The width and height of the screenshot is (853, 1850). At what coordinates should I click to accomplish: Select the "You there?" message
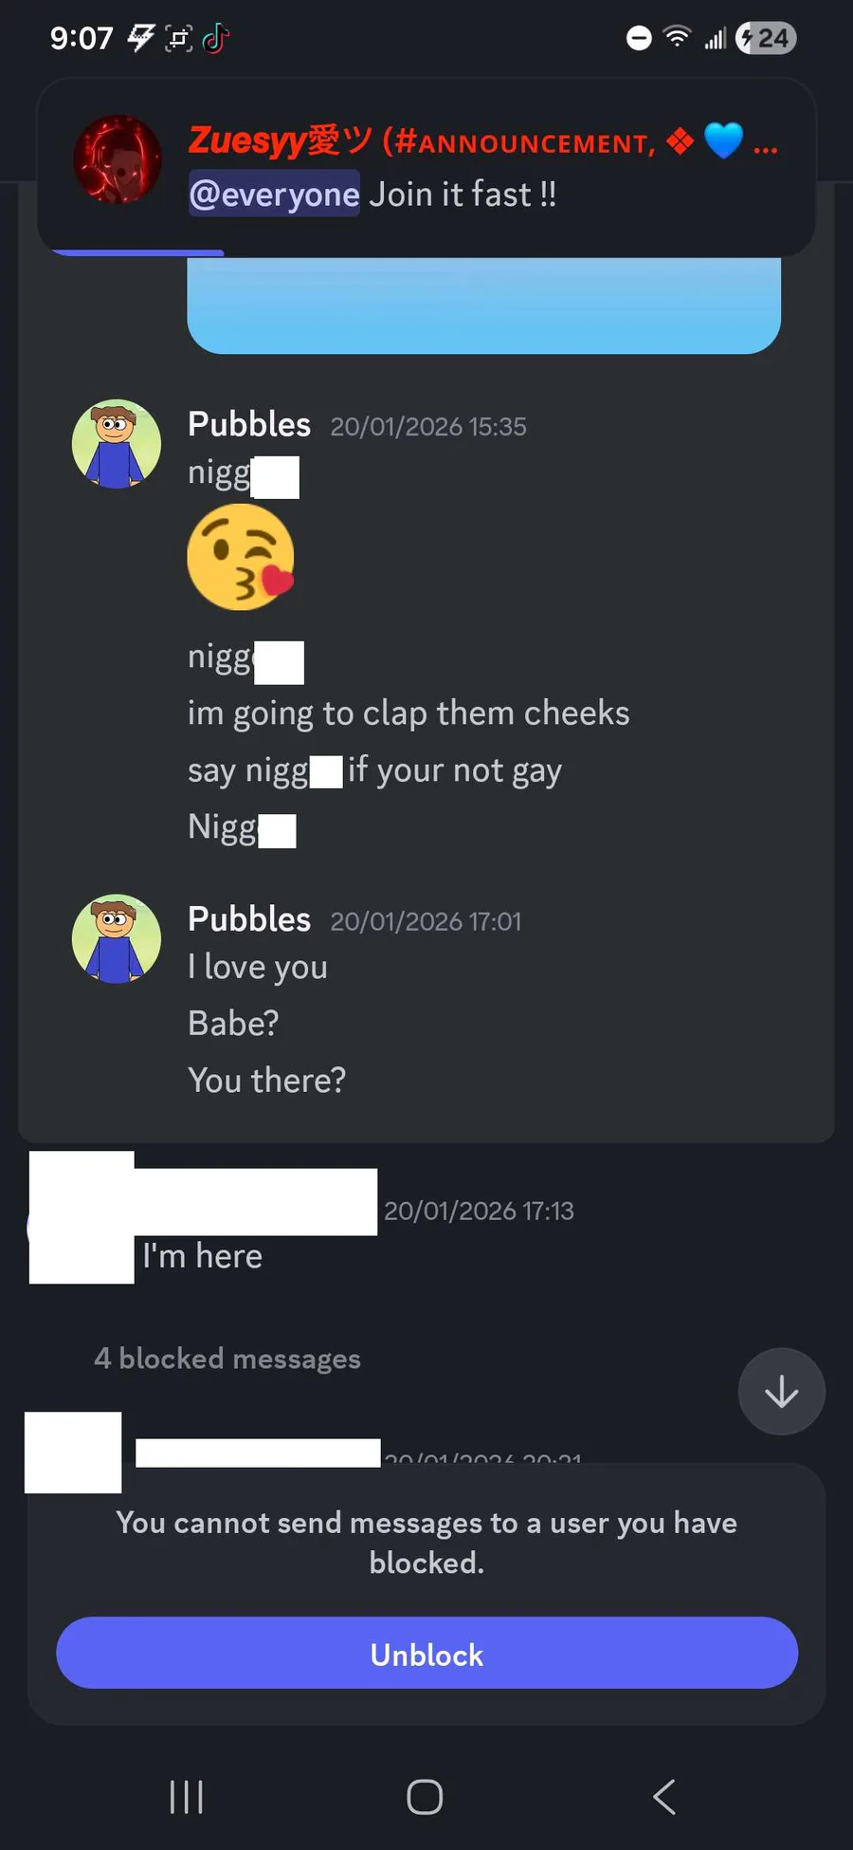pyautogui.click(x=266, y=1080)
